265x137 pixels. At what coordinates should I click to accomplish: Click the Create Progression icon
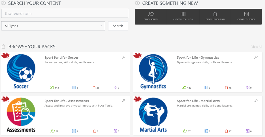click(183, 14)
